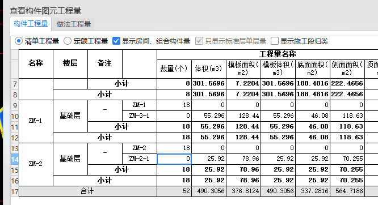378x205 pixels.
Task: Click the 合计 total row label
Action: coord(87,191)
